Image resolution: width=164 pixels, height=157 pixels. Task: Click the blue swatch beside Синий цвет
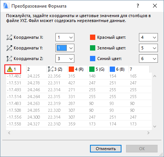coord(93,59)
